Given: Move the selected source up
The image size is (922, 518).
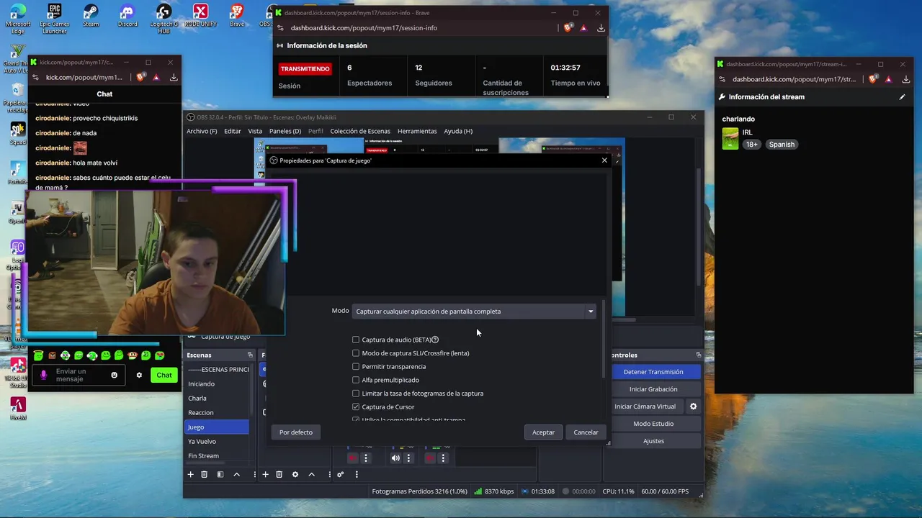Looking at the screenshot, I should [x=311, y=474].
